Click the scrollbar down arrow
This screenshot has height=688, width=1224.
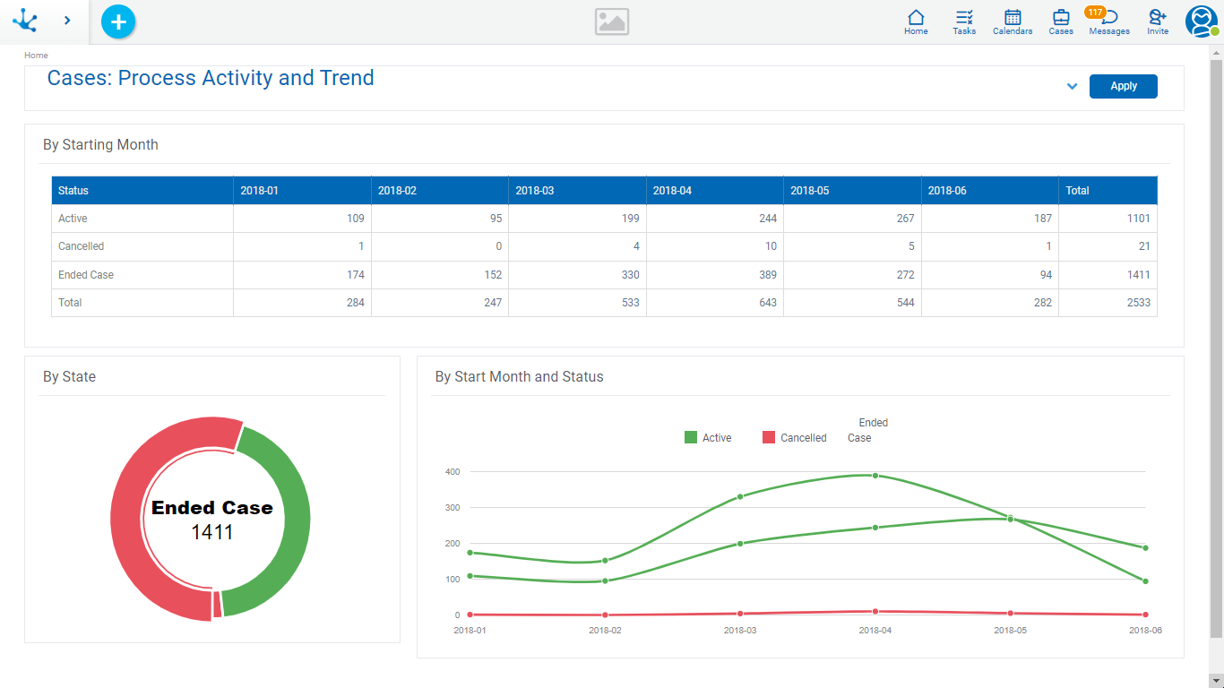click(x=1216, y=680)
